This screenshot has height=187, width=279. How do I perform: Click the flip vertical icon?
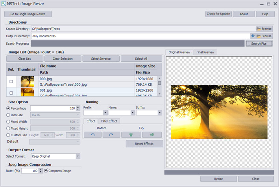pyautogui.click(x=131, y=135)
